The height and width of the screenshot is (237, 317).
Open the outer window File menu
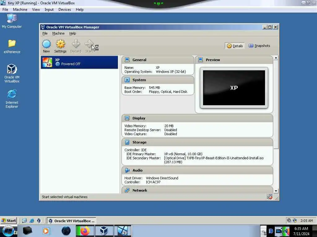[5, 10]
